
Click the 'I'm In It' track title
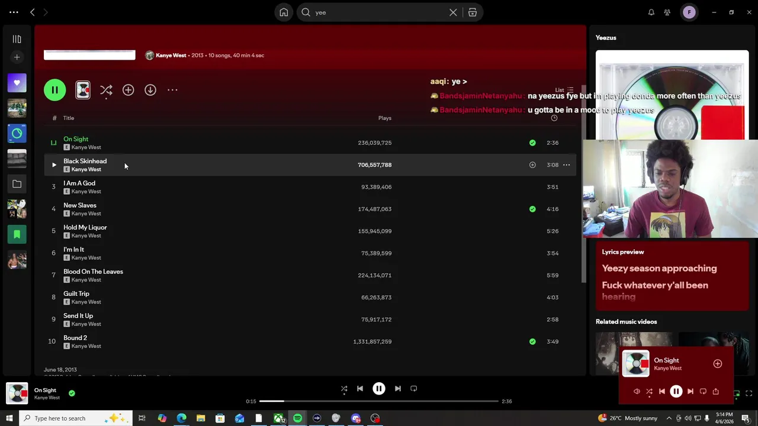pos(73,250)
